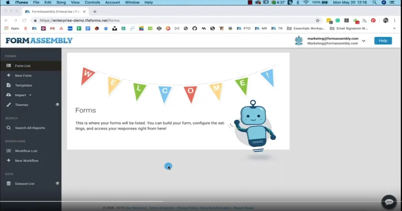Expand the account dropdown chevron
The width and height of the screenshot is (402, 211).
pyautogui.click(x=363, y=41)
